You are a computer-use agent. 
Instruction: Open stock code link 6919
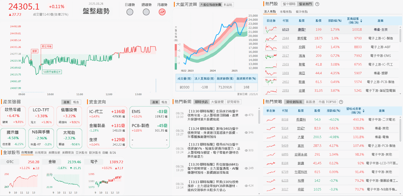(x=286, y=29)
